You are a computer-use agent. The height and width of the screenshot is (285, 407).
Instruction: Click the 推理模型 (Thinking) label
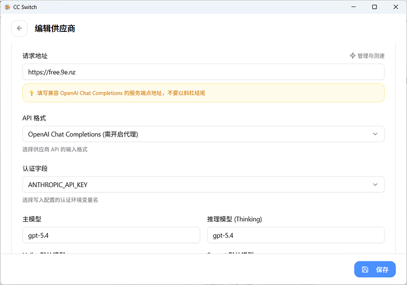tap(234, 219)
